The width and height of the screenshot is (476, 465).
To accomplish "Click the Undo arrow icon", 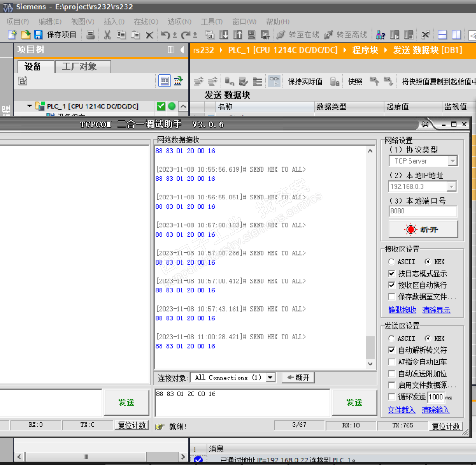I will pyautogui.click(x=165, y=34).
